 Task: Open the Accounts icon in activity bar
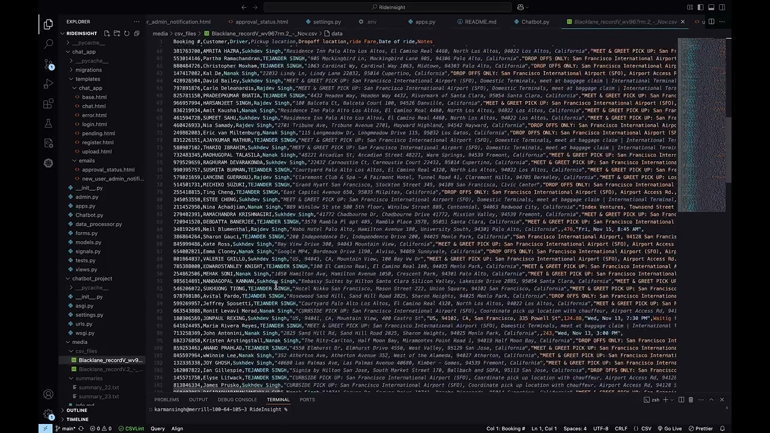48,395
